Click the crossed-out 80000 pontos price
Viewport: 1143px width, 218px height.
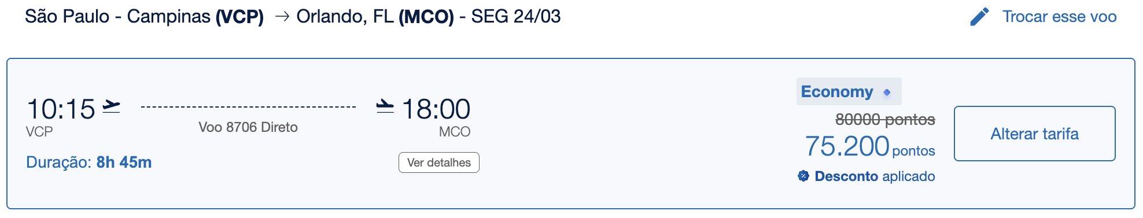pos(885,120)
